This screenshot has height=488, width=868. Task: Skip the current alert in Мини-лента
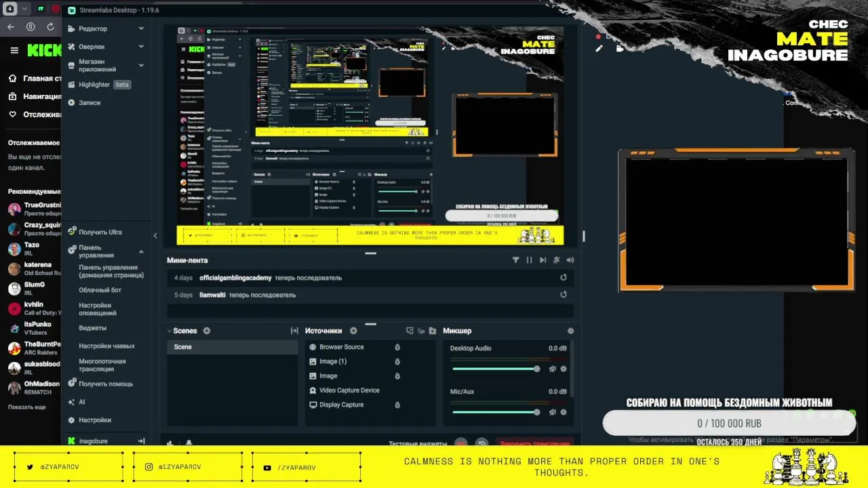[542, 260]
